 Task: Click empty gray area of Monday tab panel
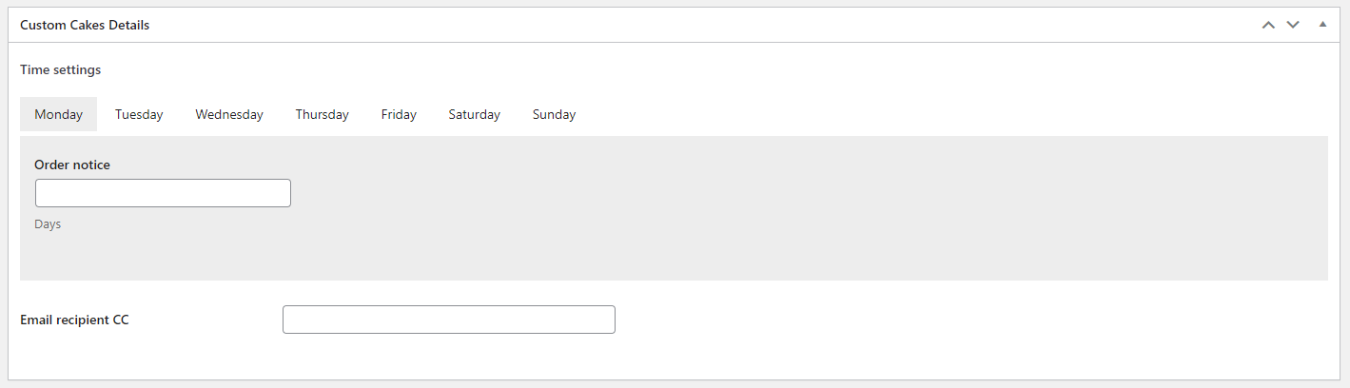(761, 209)
